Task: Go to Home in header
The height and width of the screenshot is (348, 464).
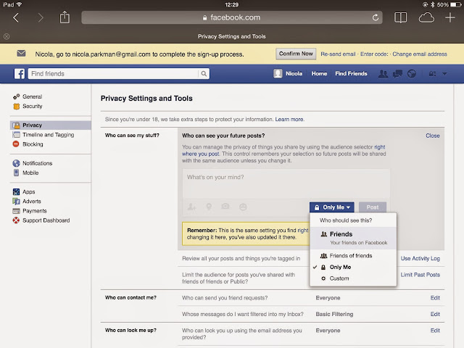Action: 319,74
